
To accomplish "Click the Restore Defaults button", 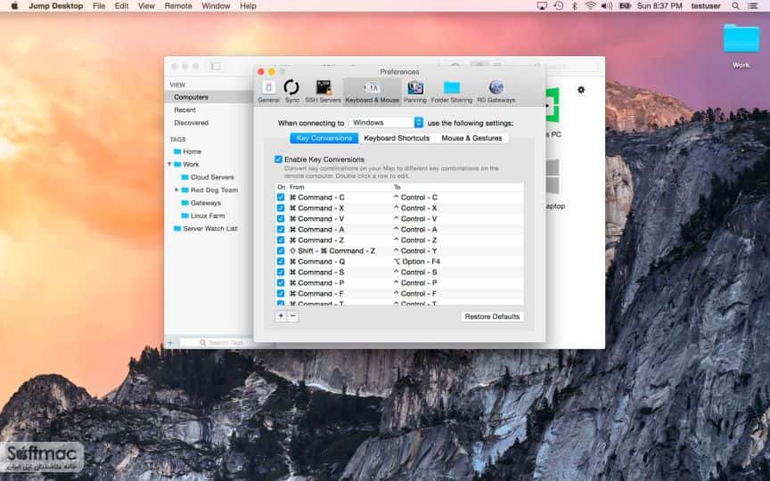I will coord(492,316).
